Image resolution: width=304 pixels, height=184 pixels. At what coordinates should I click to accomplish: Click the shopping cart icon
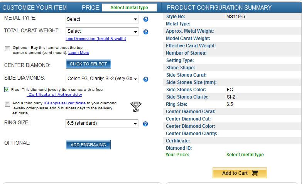point(255,173)
